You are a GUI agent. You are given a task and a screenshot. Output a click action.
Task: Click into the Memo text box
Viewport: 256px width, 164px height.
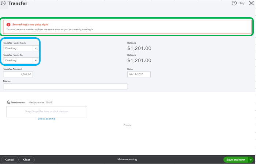pos(65,87)
